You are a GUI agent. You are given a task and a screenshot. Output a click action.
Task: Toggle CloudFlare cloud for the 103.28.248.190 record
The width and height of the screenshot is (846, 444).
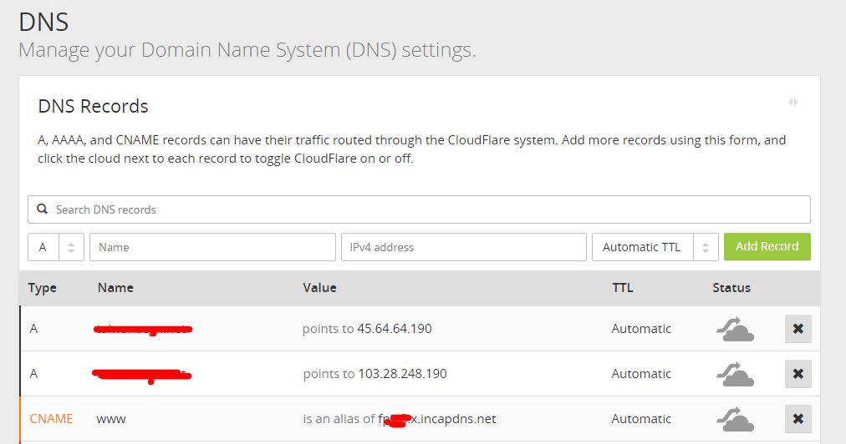coord(735,374)
